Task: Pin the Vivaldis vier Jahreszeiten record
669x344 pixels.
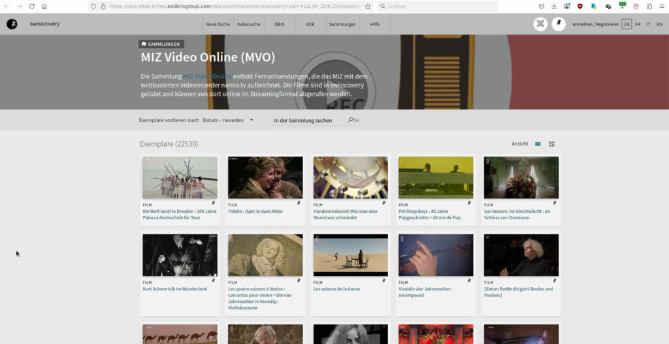Action: (x=469, y=281)
